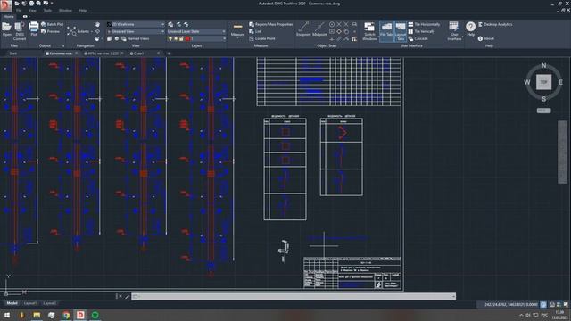
Task: Click Tile Vertically
Action: point(421,32)
